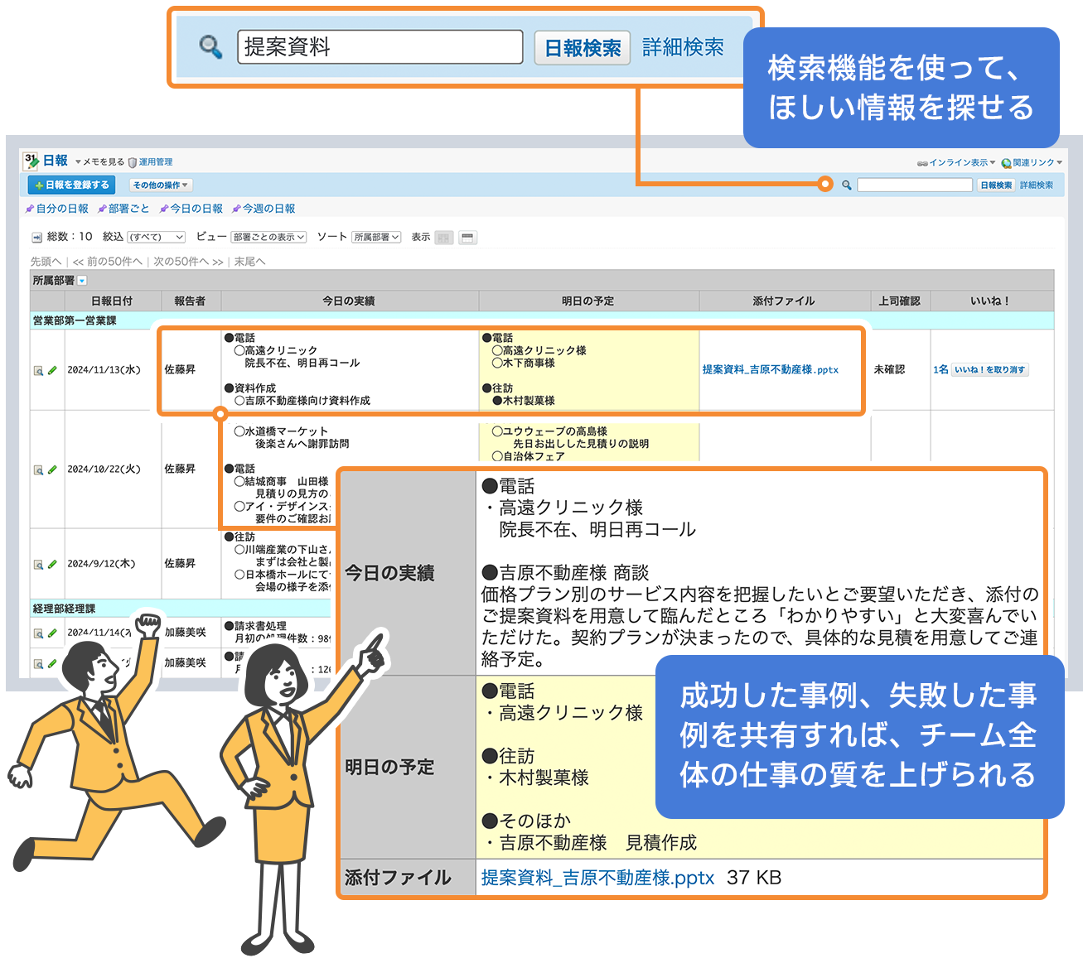Click the magnifier icon beside the small search box
Viewport: 1083px width, 963px height.
pos(846,185)
